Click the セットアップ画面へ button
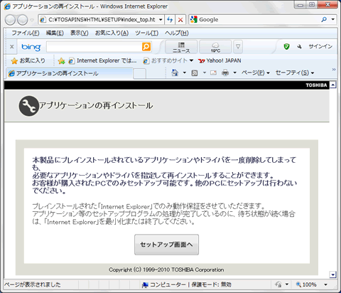 click(x=166, y=245)
